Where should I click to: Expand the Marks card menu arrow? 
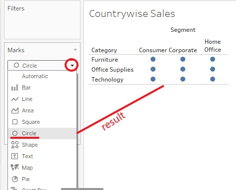[75, 50]
